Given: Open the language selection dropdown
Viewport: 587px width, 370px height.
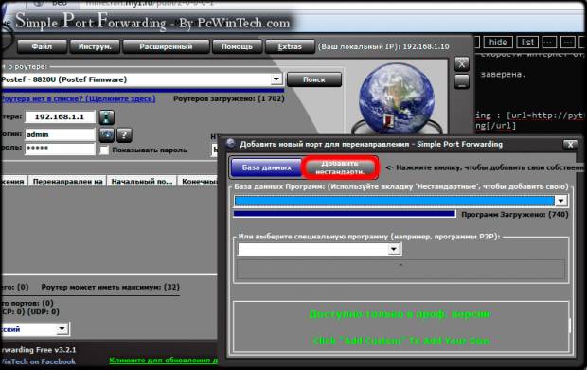Looking at the screenshot, I should click(62, 329).
